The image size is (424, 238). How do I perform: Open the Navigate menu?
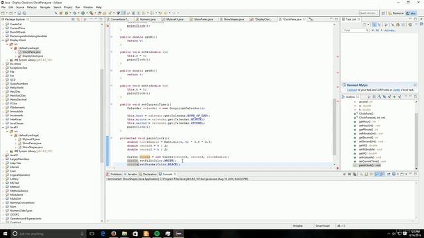point(45,7)
